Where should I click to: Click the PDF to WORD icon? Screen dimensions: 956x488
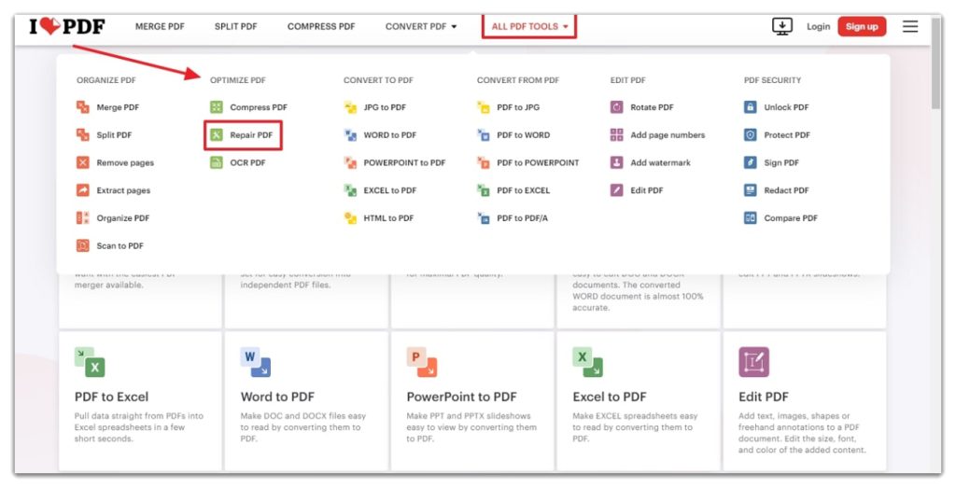pyautogui.click(x=484, y=134)
